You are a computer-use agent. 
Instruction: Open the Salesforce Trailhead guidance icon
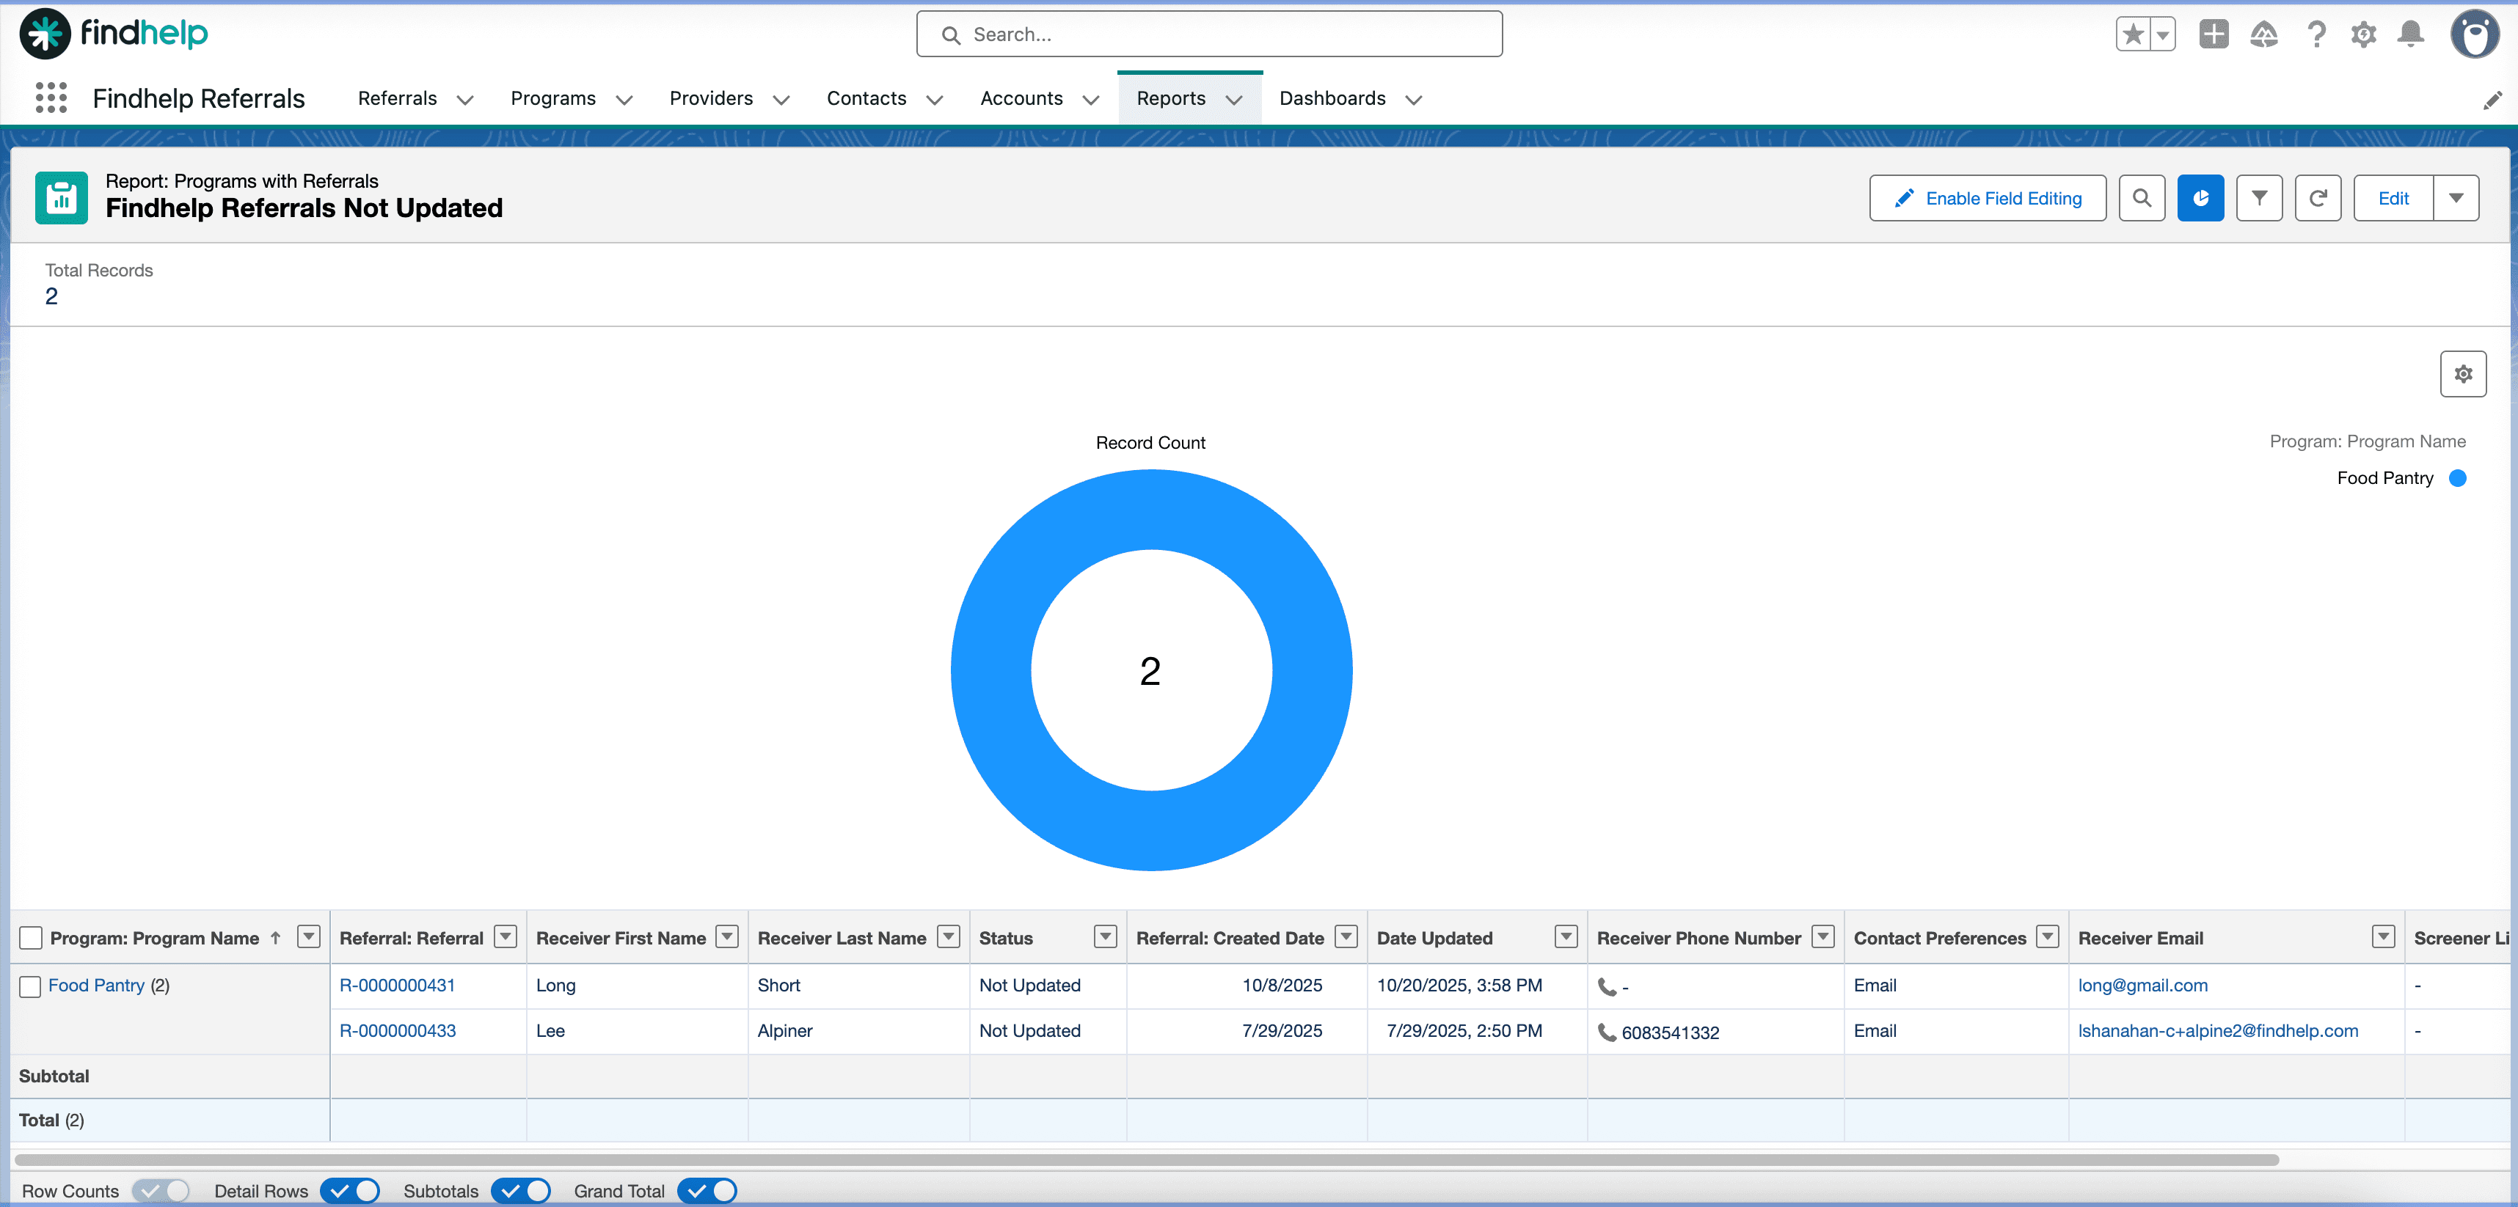tap(2264, 34)
